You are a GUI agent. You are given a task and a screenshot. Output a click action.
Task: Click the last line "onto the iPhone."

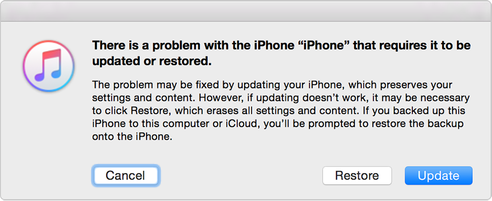coord(132,137)
